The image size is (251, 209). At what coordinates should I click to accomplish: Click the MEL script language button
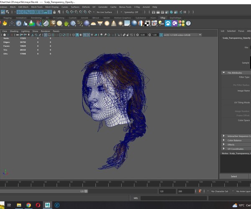coord(136,198)
